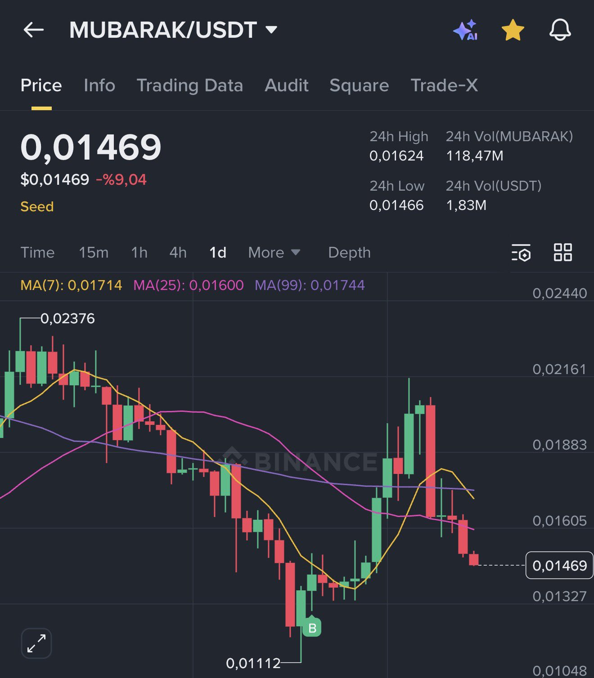
Task: Tap the back arrow icon
Action: point(34,30)
